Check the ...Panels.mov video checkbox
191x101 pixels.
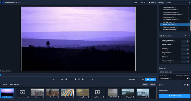[x=62, y=97]
